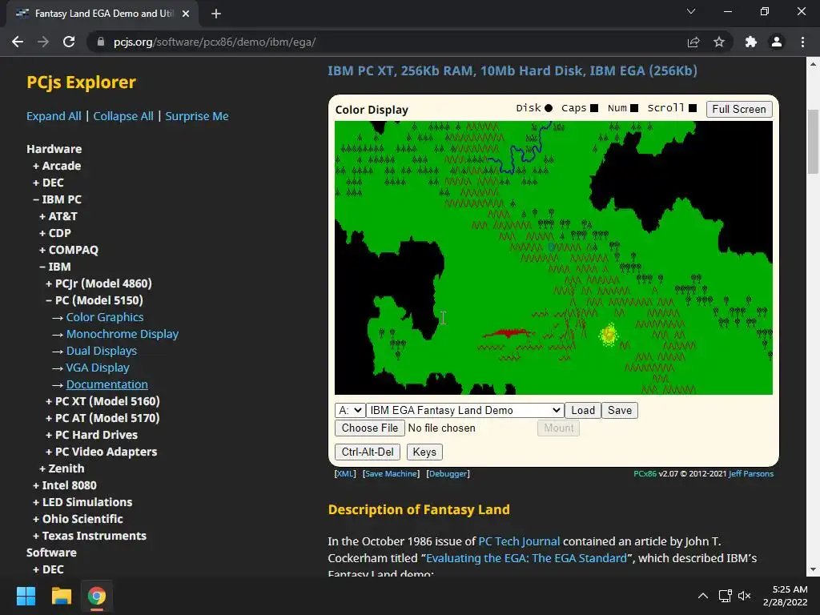The image size is (820, 615).
Task: Bookmark this page with the star icon
Action: click(x=719, y=42)
